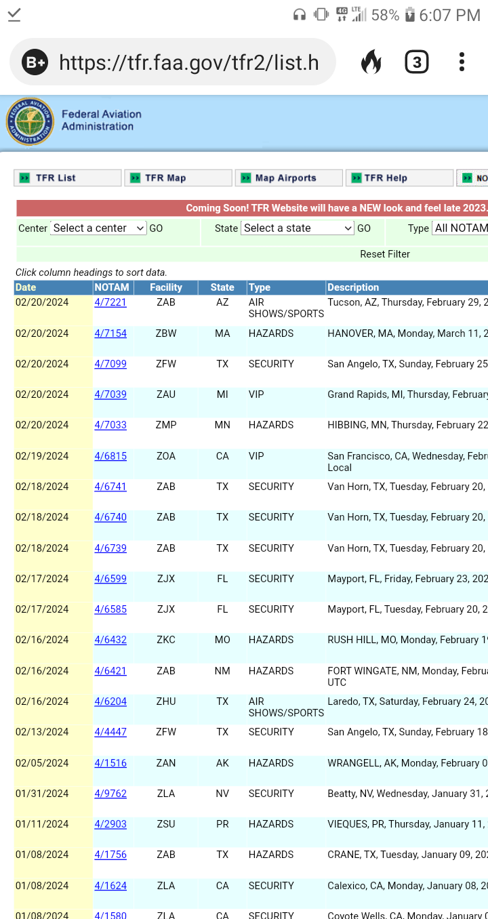Sort by the Type column heading

(260, 287)
